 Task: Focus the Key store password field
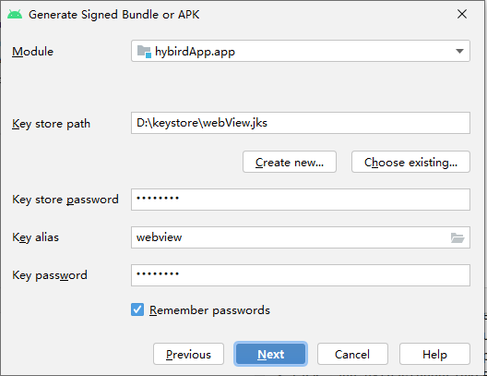[x=301, y=200]
